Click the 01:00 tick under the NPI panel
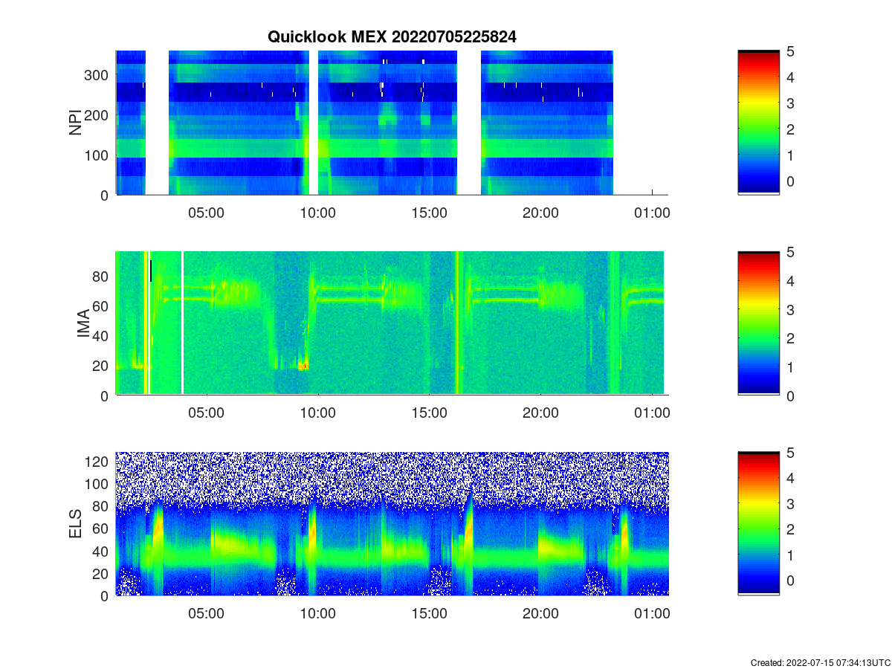This screenshot has width=892, height=669. [x=652, y=213]
